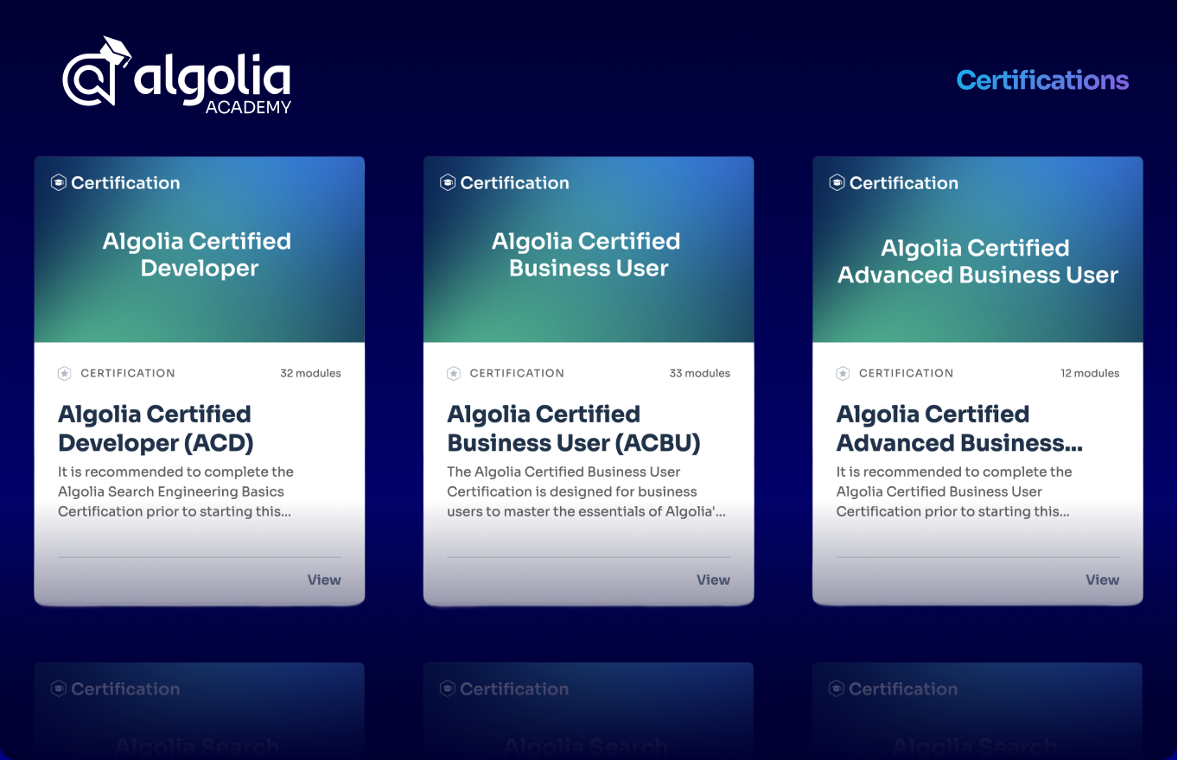This screenshot has width=1178, height=760.
Task: Open the Certifications heading link
Action: point(1042,80)
